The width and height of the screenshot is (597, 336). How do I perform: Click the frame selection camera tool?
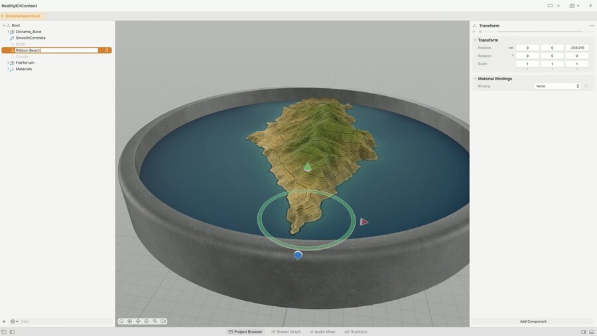[163, 321]
